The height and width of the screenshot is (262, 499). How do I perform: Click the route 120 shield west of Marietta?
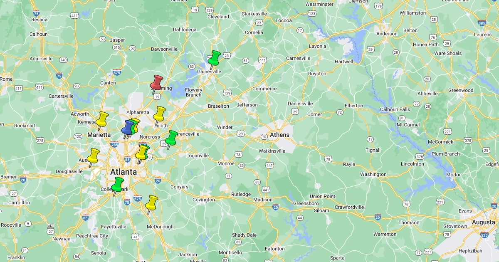pos(78,136)
